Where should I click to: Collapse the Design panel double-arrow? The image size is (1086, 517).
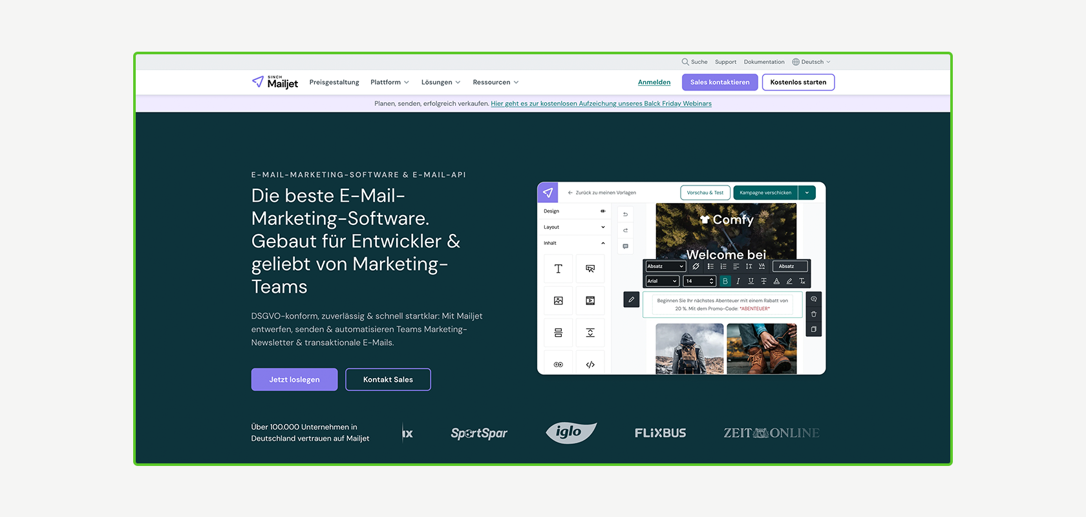(x=603, y=211)
